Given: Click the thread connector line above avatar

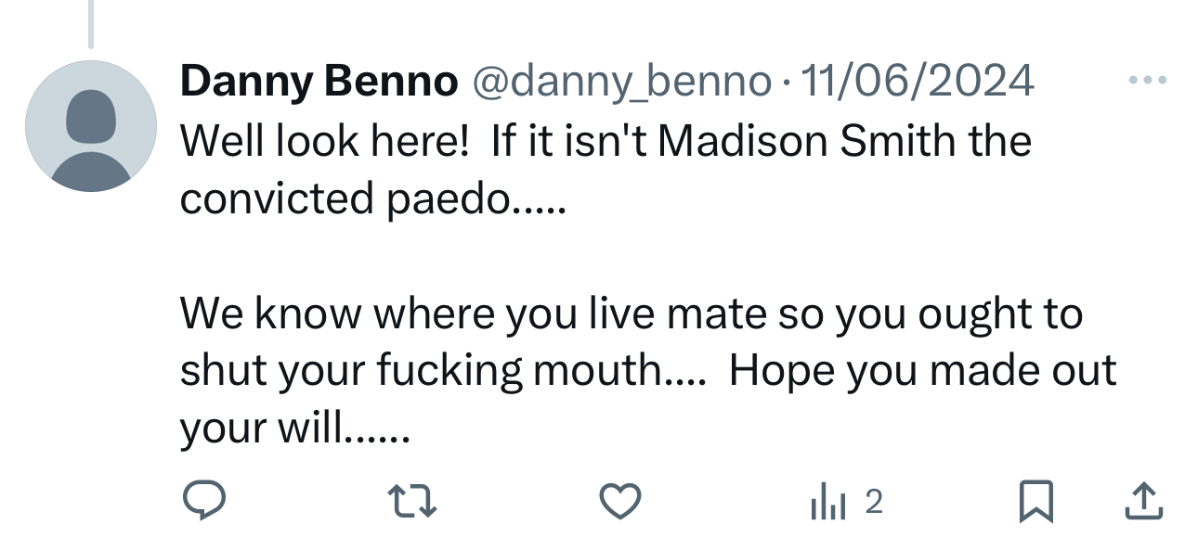Looking at the screenshot, I should tap(90, 23).
